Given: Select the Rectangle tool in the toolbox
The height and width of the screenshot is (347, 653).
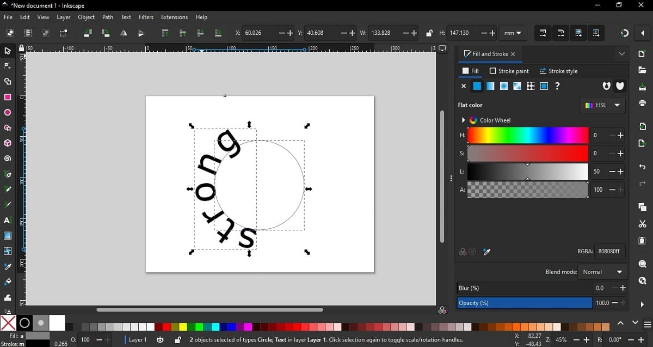Looking at the screenshot, I should [8, 98].
